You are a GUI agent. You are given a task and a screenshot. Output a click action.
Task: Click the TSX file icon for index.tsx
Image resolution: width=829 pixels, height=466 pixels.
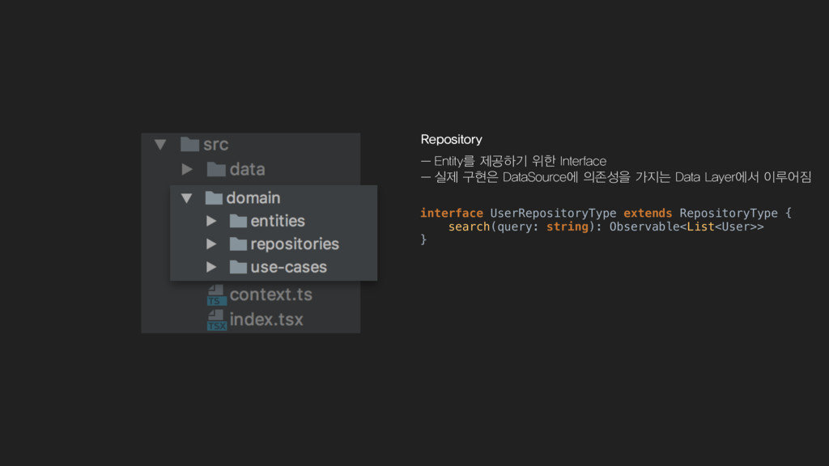tap(217, 320)
